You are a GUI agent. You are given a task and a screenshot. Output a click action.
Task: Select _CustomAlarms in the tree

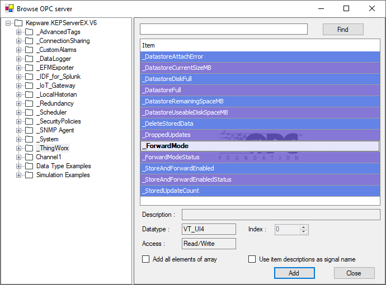[57, 50]
